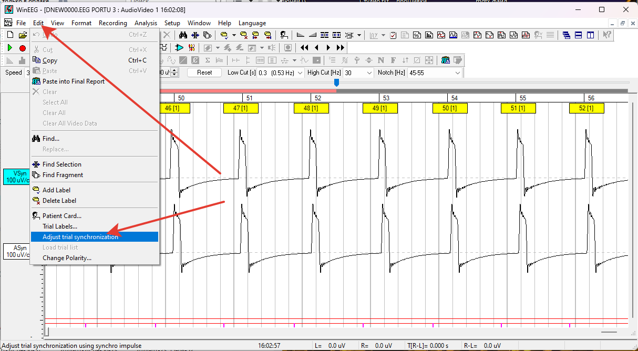The height and width of the screenshot is (351, 638).
Task: Select the yellow trial label 47 [1]
Action: [241, 108]
